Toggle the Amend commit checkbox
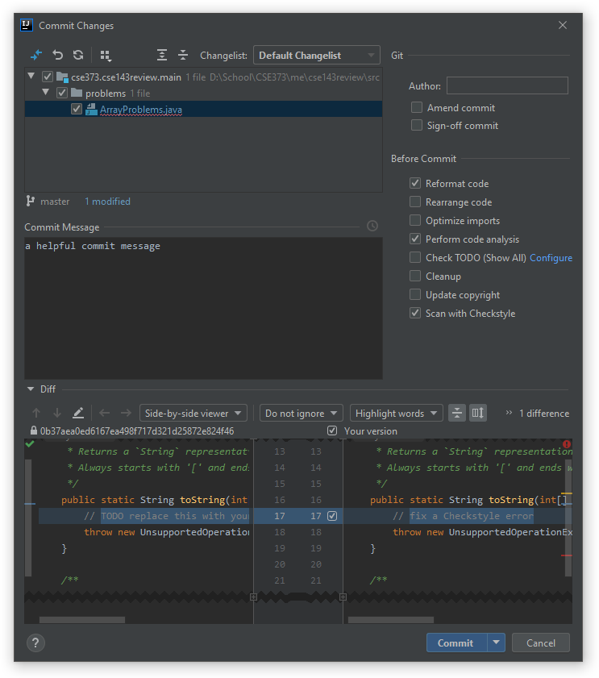Screen dimensions: 599x678 coord(417,107)
